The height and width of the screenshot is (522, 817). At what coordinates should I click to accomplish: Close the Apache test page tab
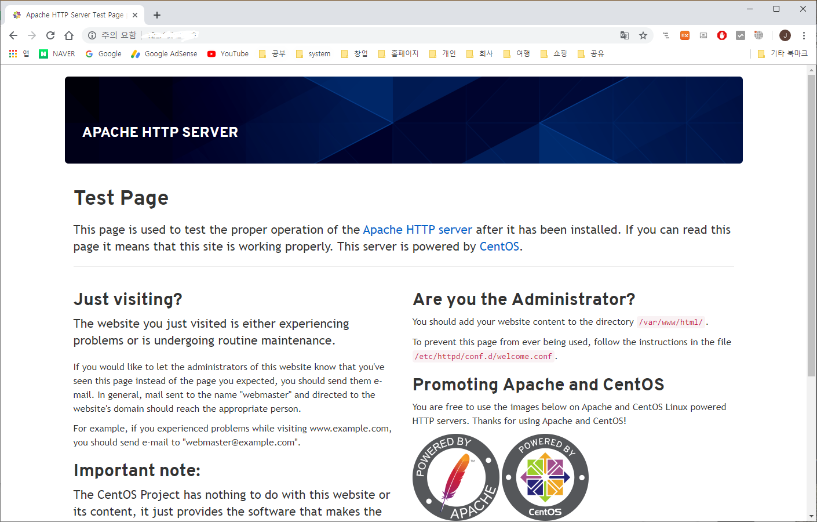pyautogui.click(x=135, y=15)
